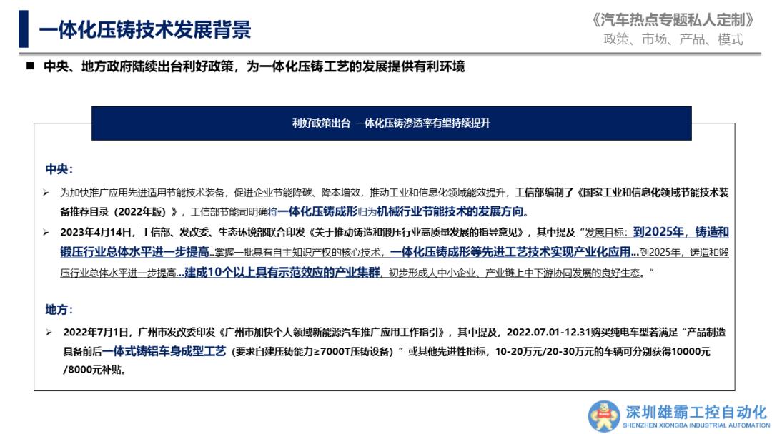772x434 pixels.
Task: Click the SHENZHEN XIONGBA INDUSTRIAL AUTOMATION text
Action: 696,425
